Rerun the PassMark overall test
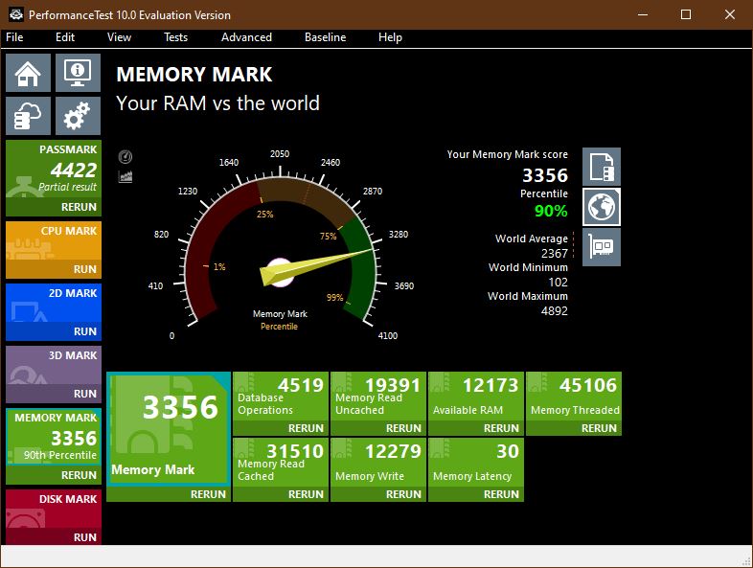The height and width of the screenshot is (568, 753). click(54, 207)
